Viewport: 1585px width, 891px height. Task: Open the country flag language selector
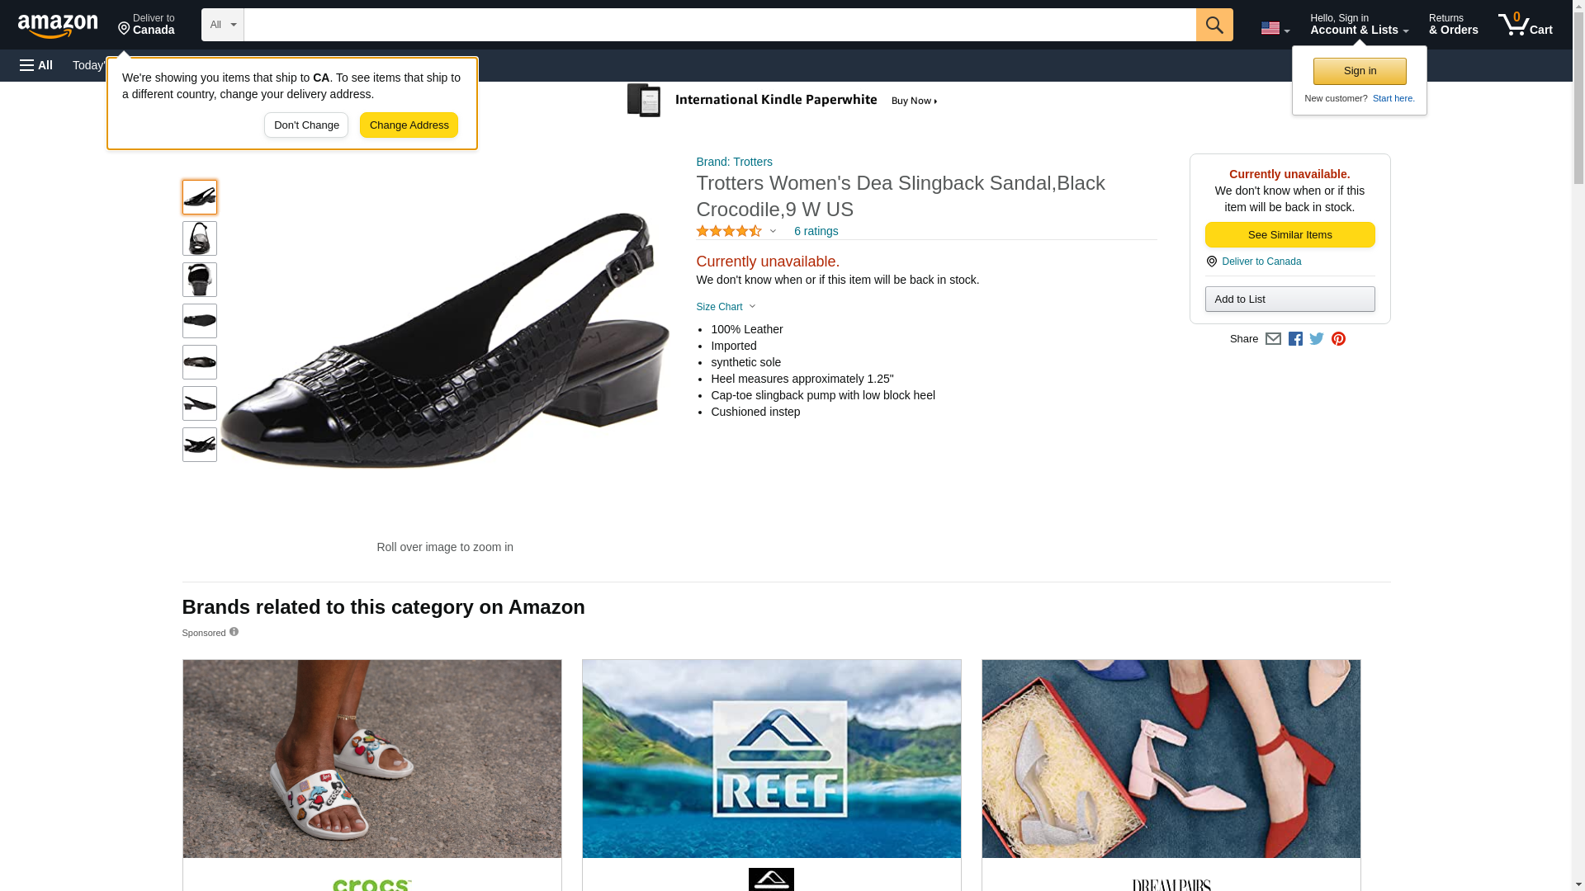(1275, 28)
